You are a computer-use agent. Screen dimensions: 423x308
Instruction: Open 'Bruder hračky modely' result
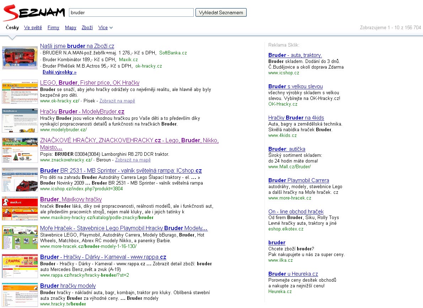(68, 286)
